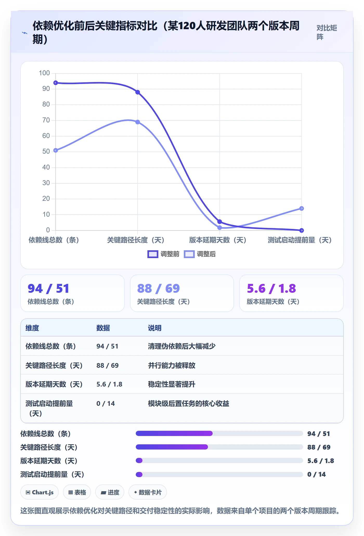Viewport: 364px width, 536px height.
Task: Click the x-axis label 关键路径长度（天）
Action: [x=136, y=240]
